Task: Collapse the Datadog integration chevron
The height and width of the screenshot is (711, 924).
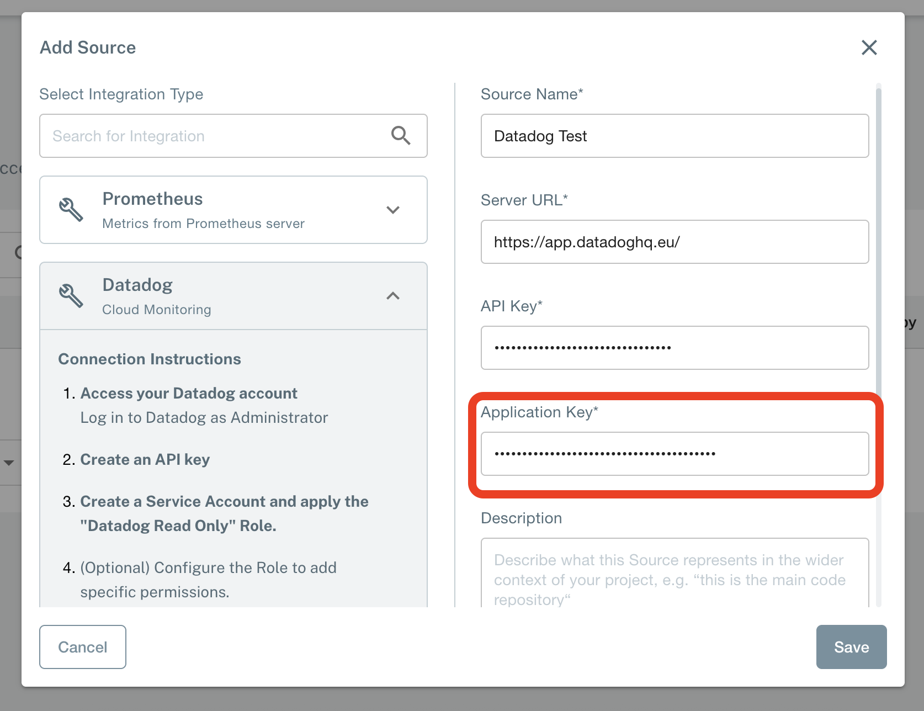Action: click(x=393, y=296)
